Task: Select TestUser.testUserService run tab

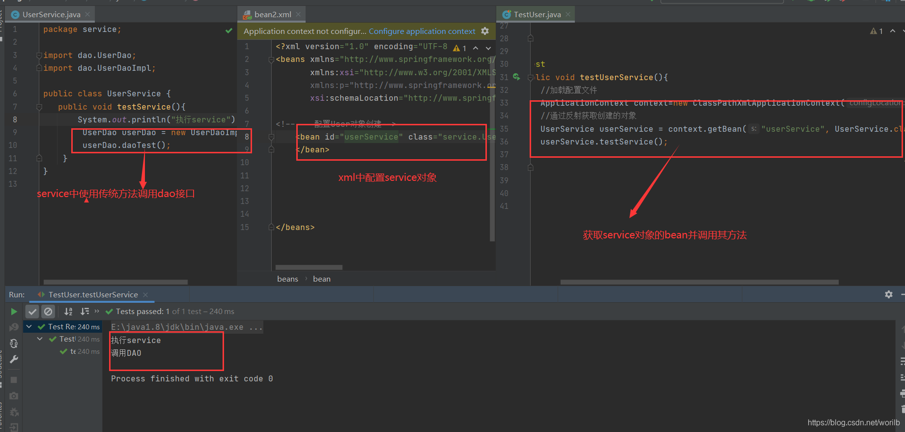Action: point(93,294)
